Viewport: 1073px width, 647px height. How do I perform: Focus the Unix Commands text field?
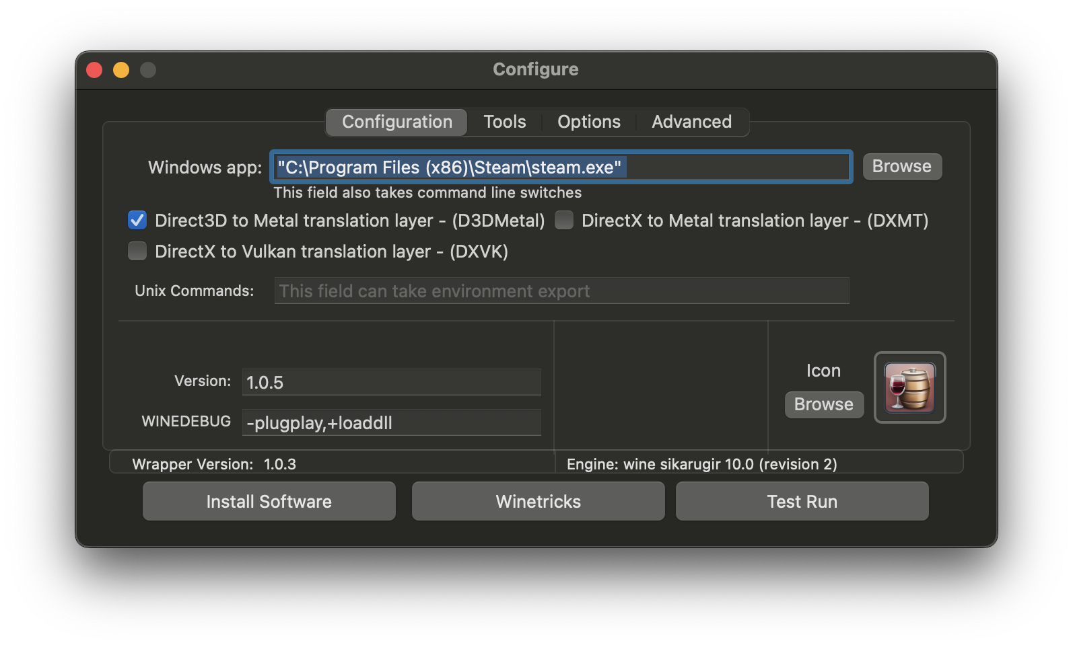[561, 291]
